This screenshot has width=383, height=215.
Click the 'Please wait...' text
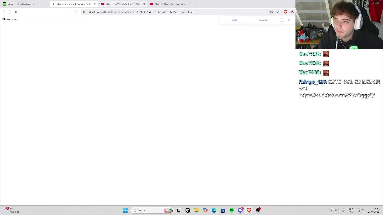(10, 19)
